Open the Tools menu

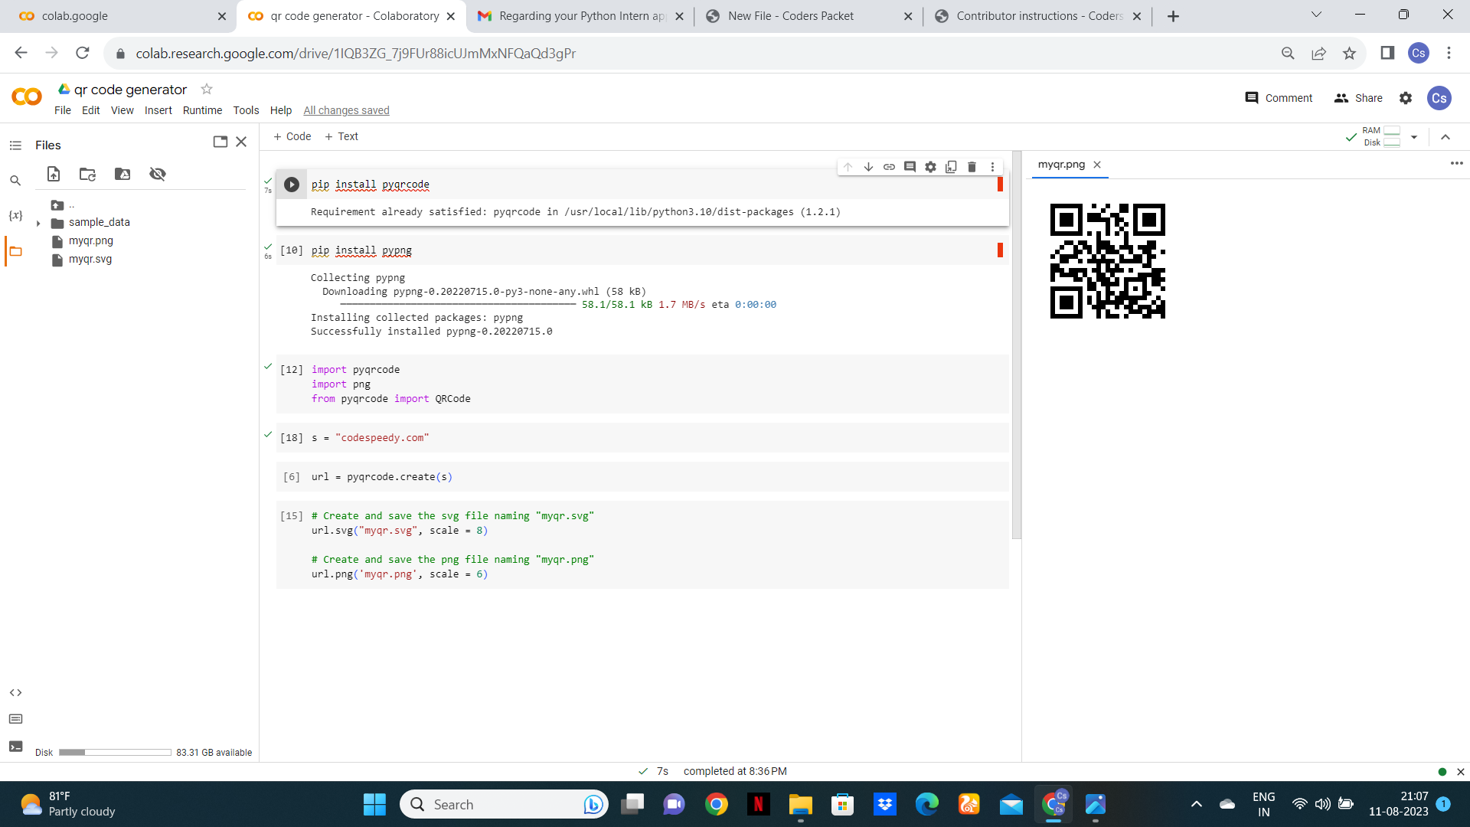(246, 110)
